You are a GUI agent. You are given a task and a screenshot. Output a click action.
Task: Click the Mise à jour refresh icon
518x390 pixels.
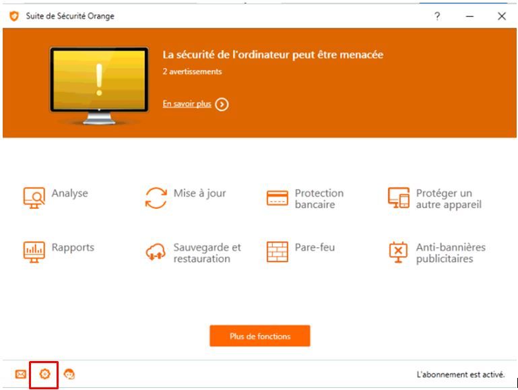click(x=156, y=198)
